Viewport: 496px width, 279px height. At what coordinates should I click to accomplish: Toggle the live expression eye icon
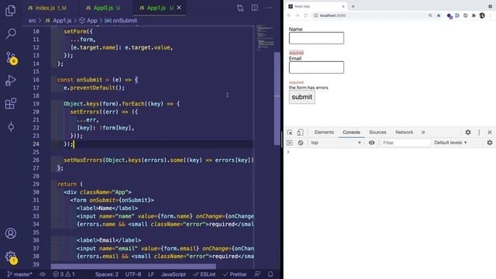coord(372,143)
